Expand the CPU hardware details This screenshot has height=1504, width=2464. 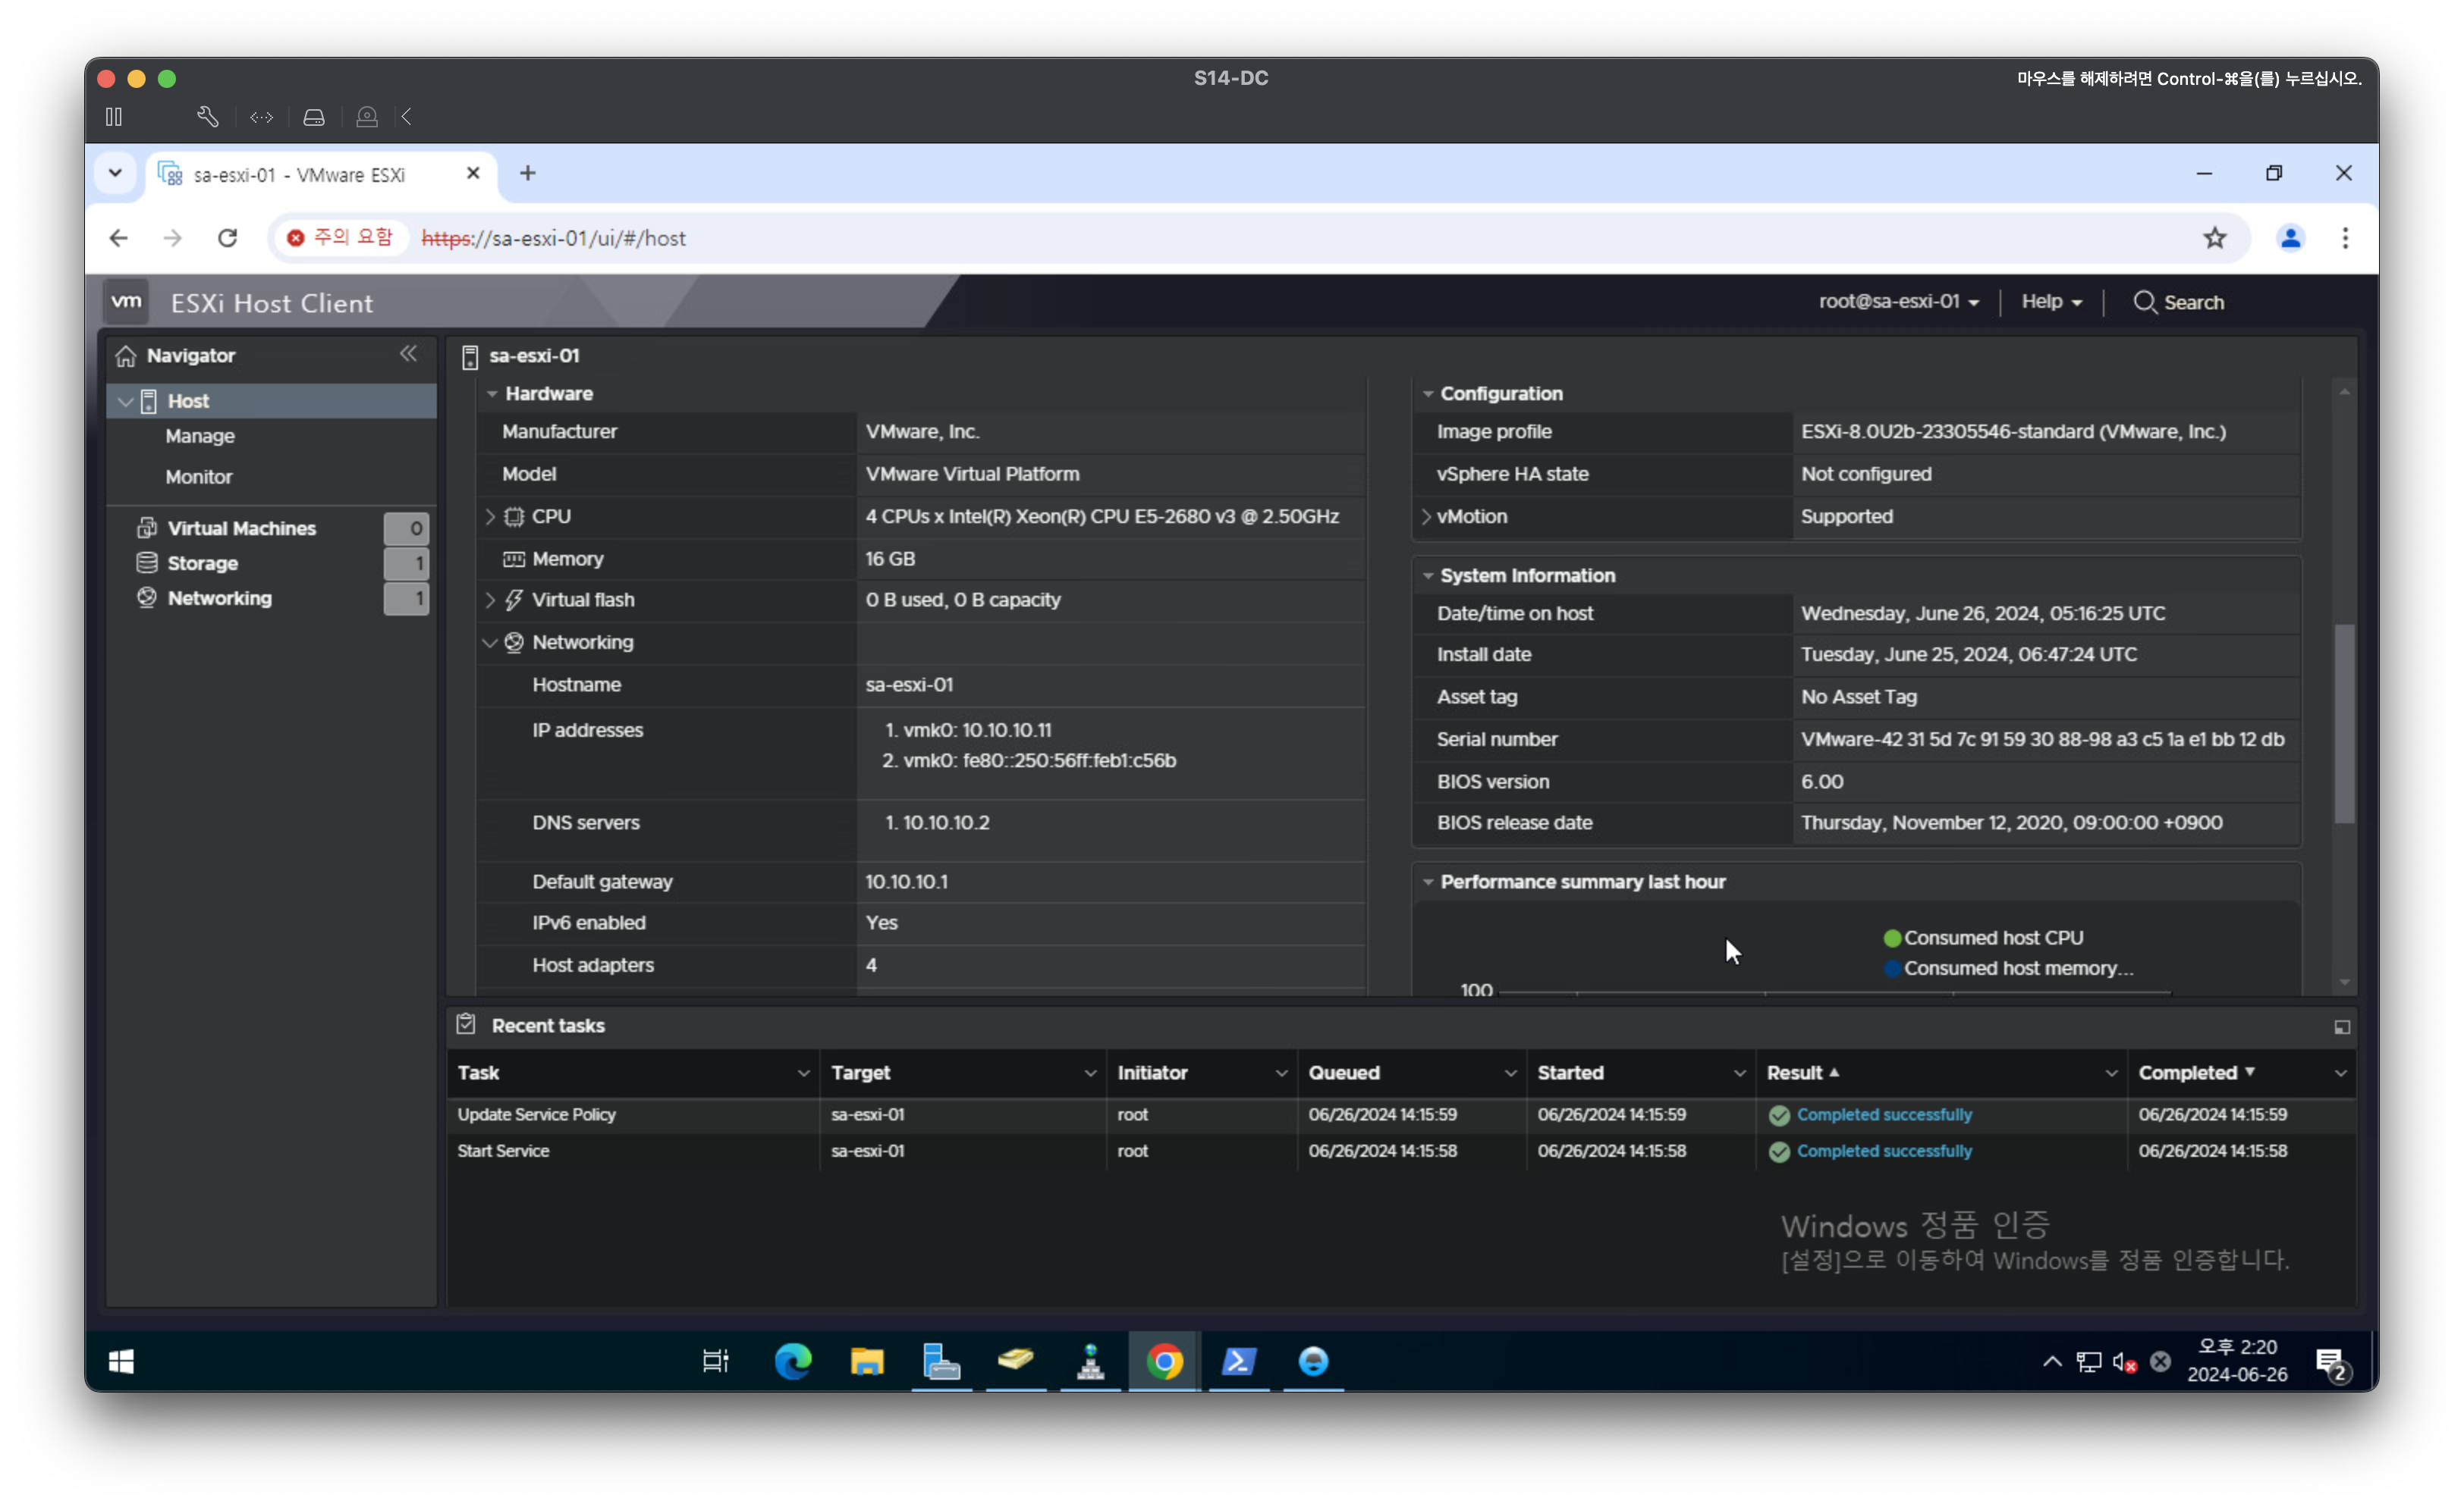click(x=490, y=517)
